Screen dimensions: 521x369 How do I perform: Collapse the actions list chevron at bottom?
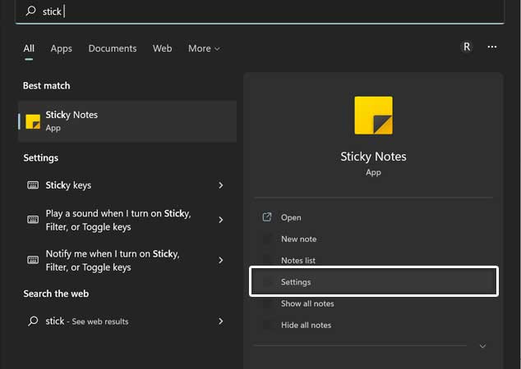(x=483, y=346)
